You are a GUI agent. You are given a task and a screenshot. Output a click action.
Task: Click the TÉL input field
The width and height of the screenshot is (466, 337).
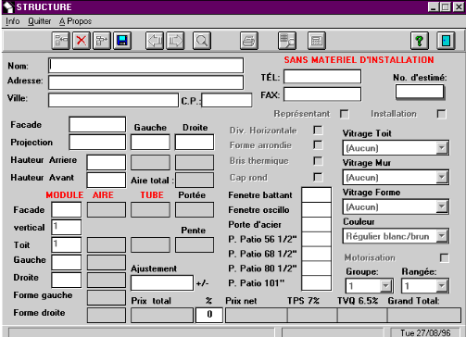tap(322, 77)
